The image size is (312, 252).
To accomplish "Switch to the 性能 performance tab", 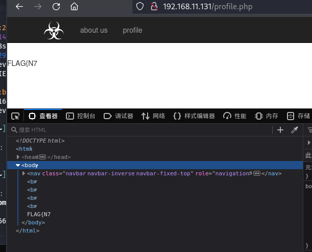I will pyautogui.click(x=234, y=116).
